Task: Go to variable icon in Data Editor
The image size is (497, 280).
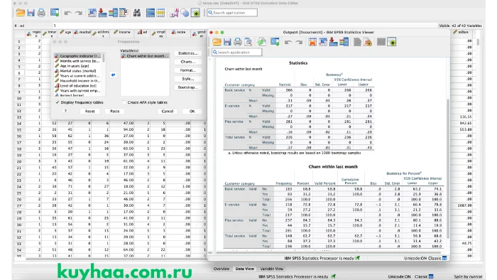Action: 102,13
